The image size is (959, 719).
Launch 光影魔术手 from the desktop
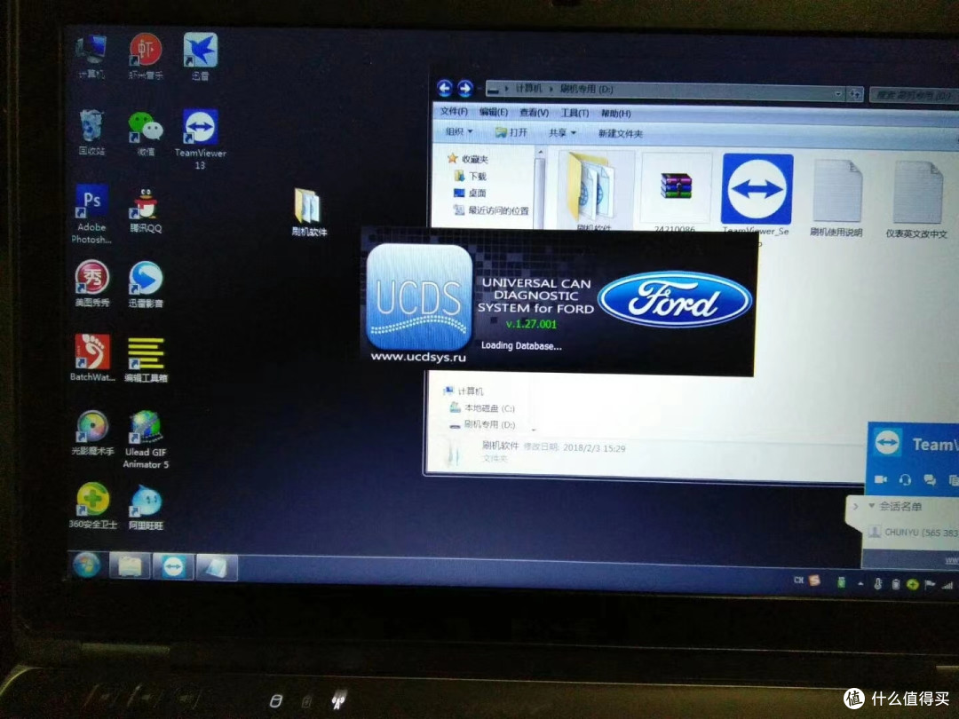tap(92, 433)
